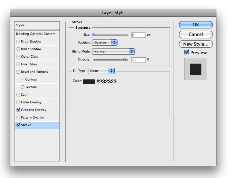
Task: Uncheck the Gradient Overlay checkbox
Action: [18, 110]
